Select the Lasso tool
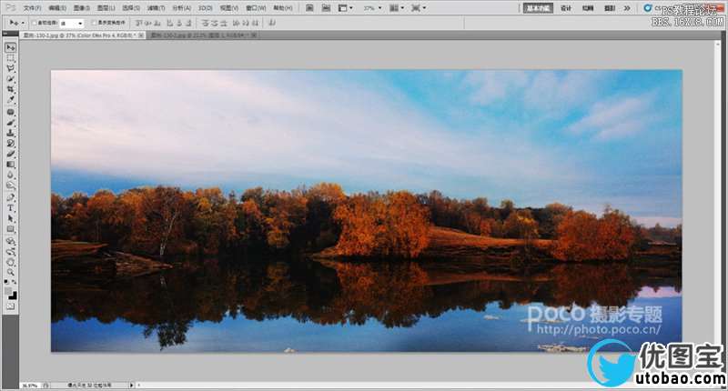The height and width of the screenshot is (391, 728). click(10, 68)
